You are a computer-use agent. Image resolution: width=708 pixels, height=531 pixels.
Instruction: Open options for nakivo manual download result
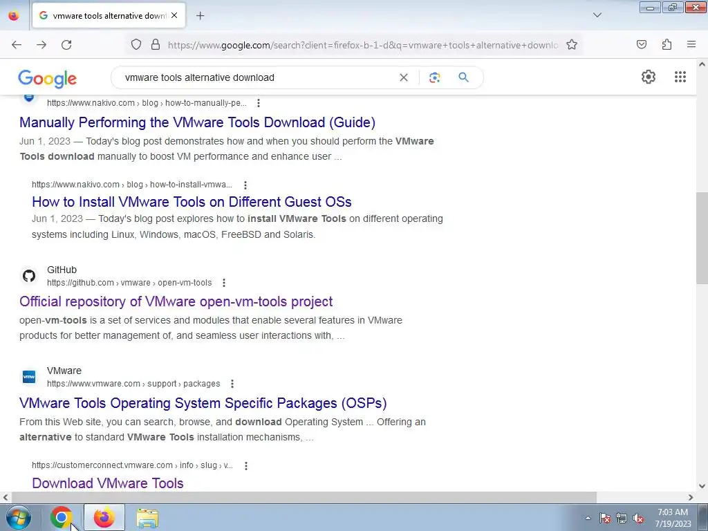tap(259, 103)
